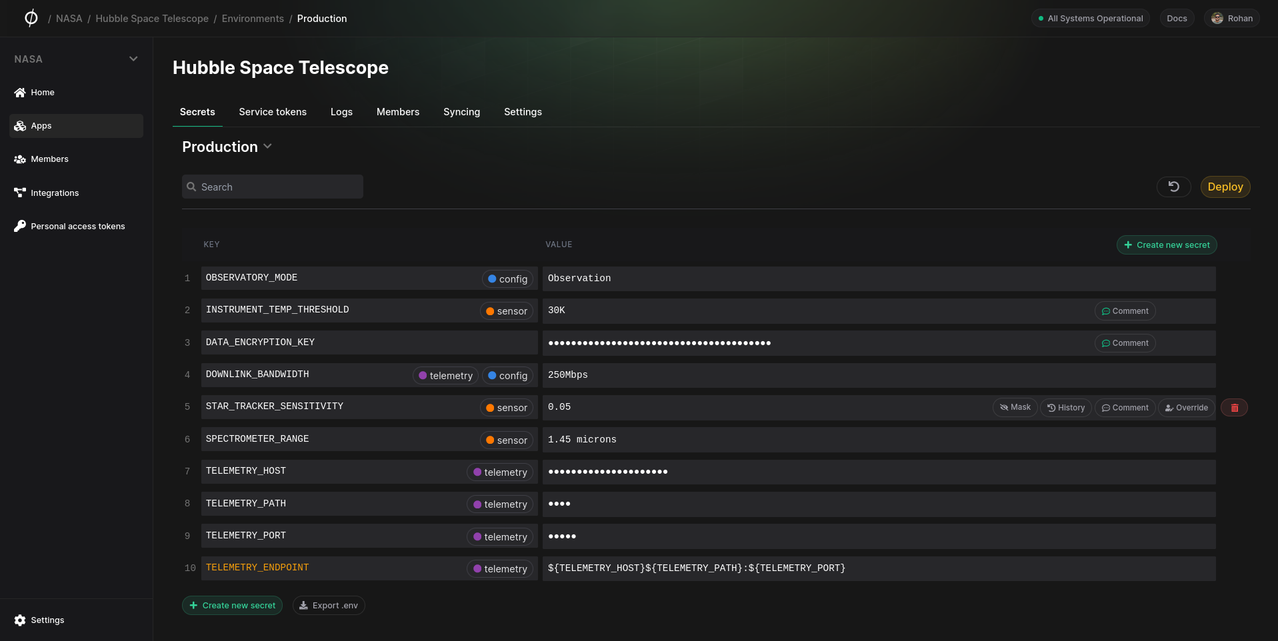Export secrets as .env file
Screen dimensions: 1278x641
coord(329,606)
